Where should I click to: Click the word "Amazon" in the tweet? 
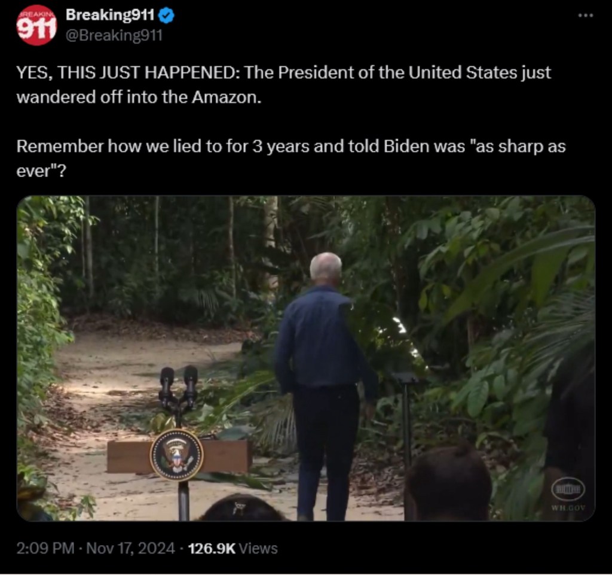(x=225, y=97)
